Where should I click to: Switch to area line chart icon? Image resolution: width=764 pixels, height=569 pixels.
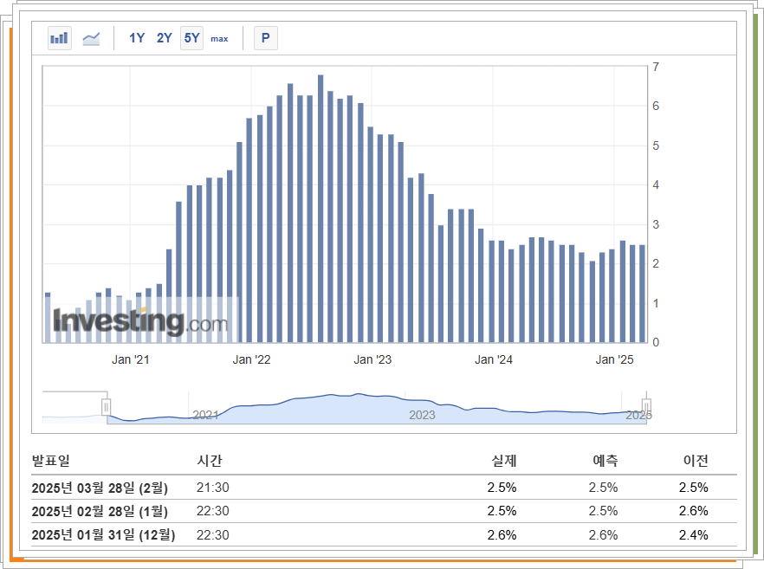click(x=91, y=38)
